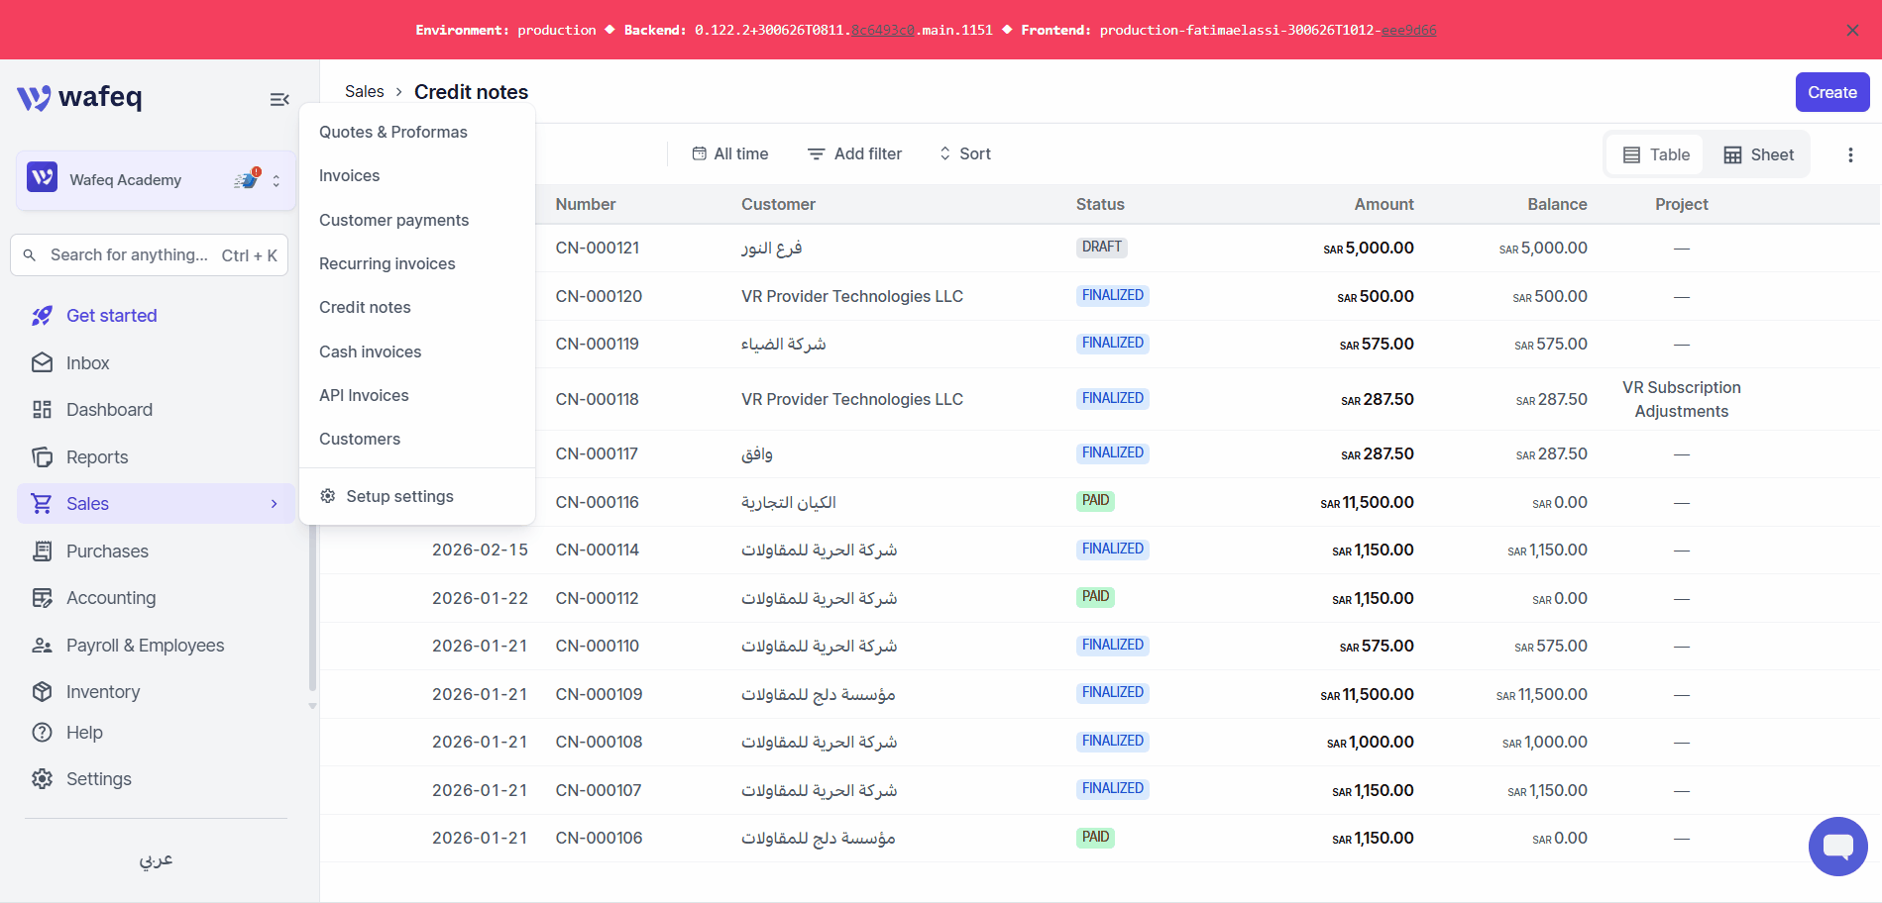The width and height of the screenshot is (1882, 903).
Task: Select Cash invoices from the Sales submenu
Action: pyautogui.click(x=370, y=351)
